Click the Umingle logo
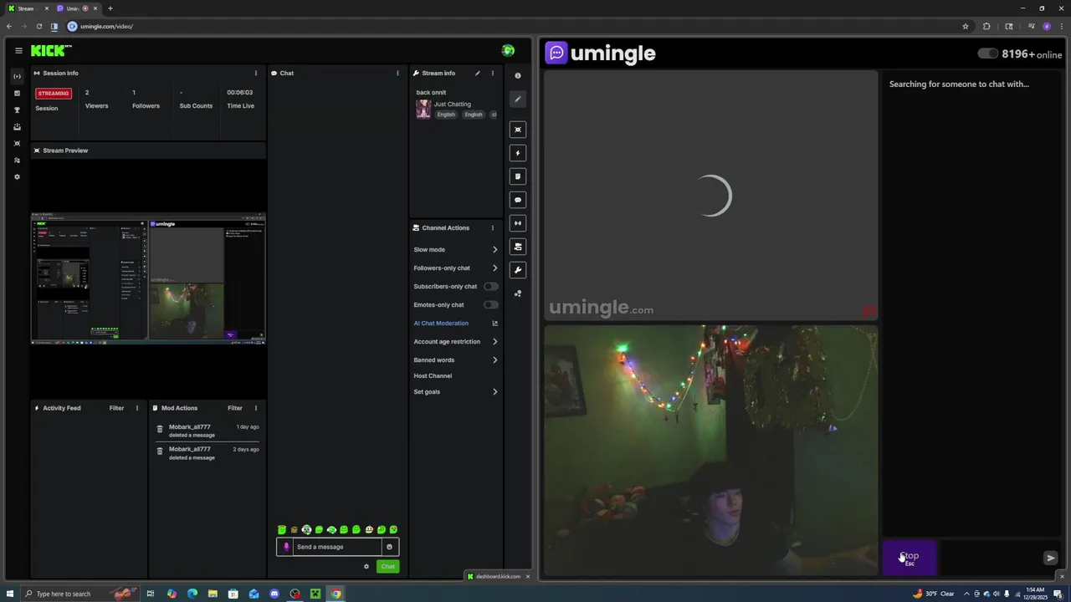The width and height of the screenshot is (1071, 602). click(601, 54)
